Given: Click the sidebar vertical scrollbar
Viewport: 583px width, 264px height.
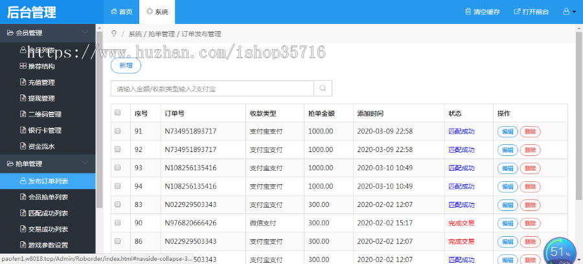Looking at the screenshot, I should [x=99, y=119].
